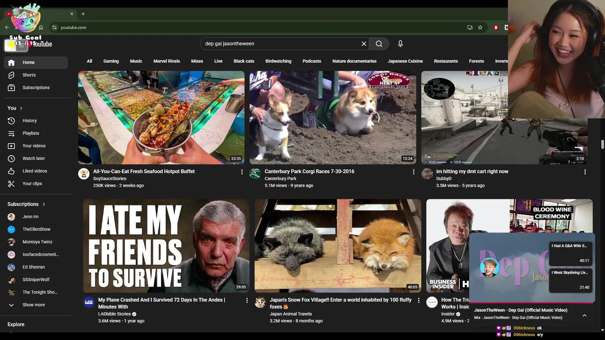
Task: Click the install app icon in address bar
Action: tap(470, 27)
